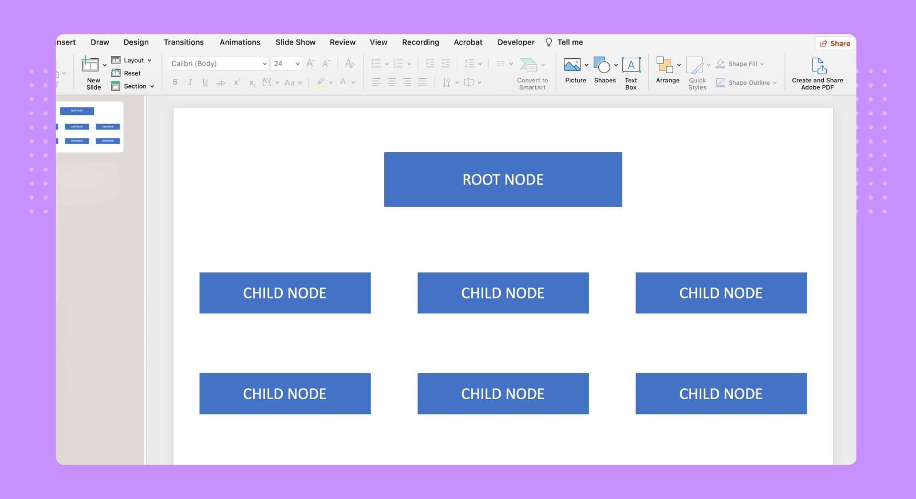This screenshot has width=916, height=499.
Task: Toggle Italic formatting
Action: tap(190, 82)
